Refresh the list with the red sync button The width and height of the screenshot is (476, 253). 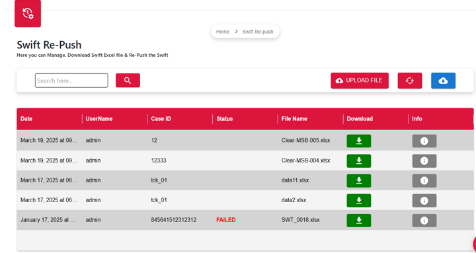point(410,81)
